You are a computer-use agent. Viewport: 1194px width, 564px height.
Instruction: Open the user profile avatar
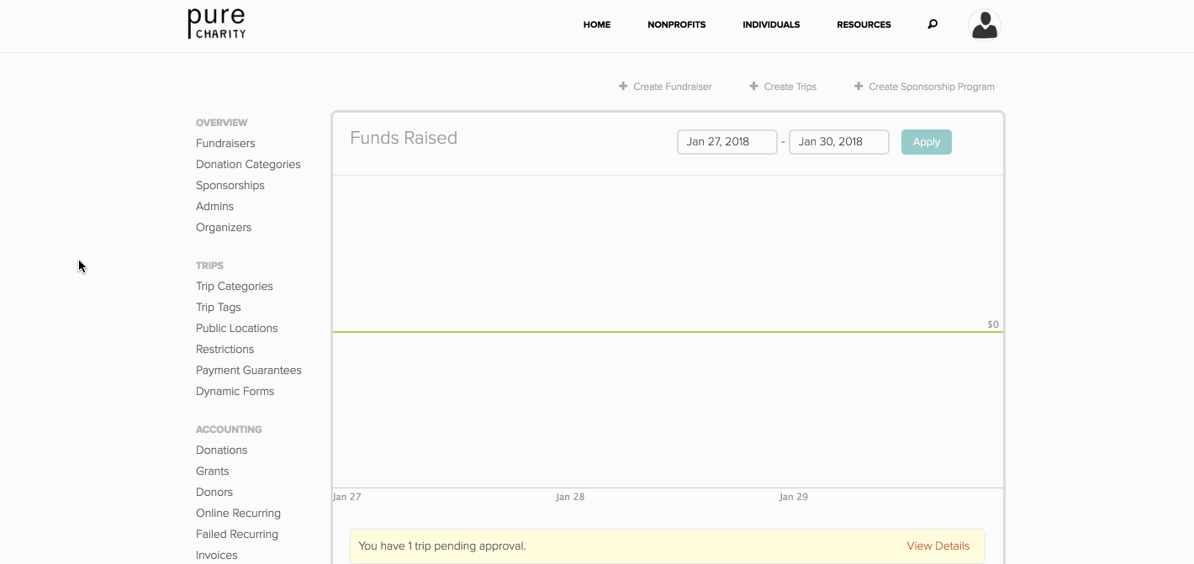(984, 25)
